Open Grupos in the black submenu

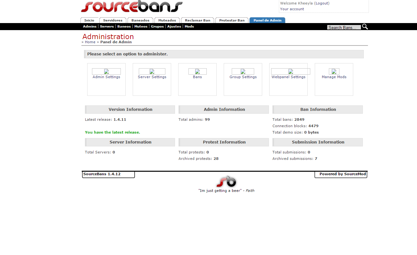click(x=157, y=27)
